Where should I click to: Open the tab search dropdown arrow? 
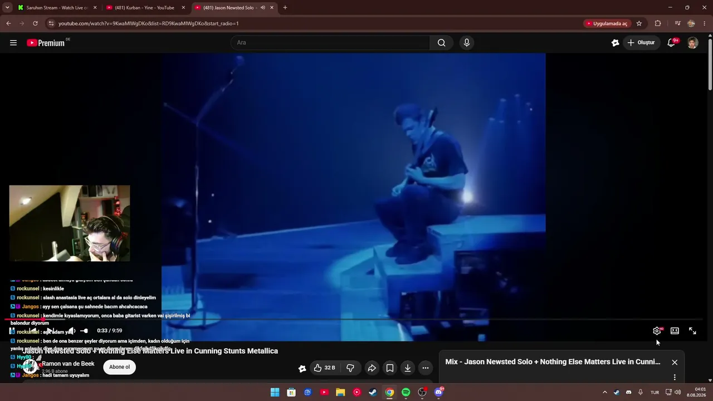[7, 8]
